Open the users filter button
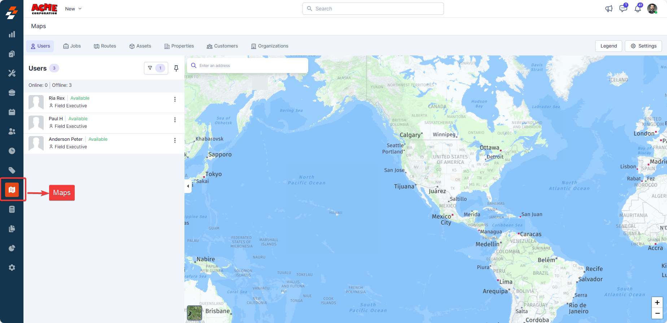The height and width of the screenshot is (323, 667). [x=156, y=68]
